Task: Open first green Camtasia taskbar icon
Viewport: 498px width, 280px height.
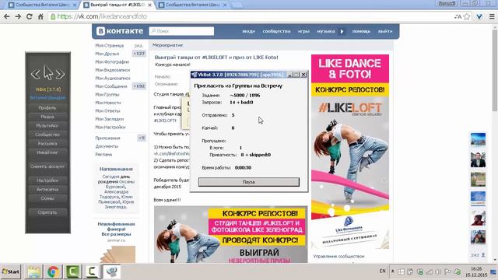Action: [72, 271]
